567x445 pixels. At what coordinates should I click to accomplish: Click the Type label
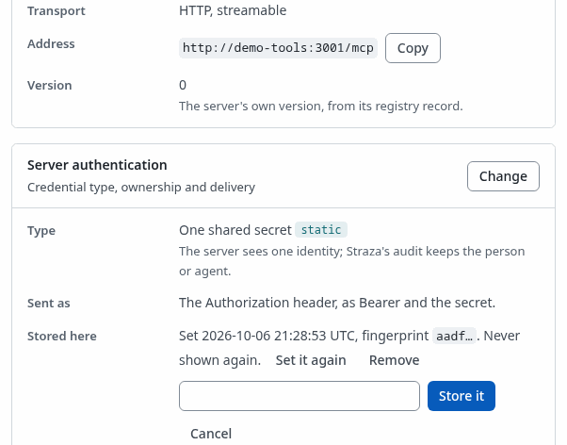[41, 231]
